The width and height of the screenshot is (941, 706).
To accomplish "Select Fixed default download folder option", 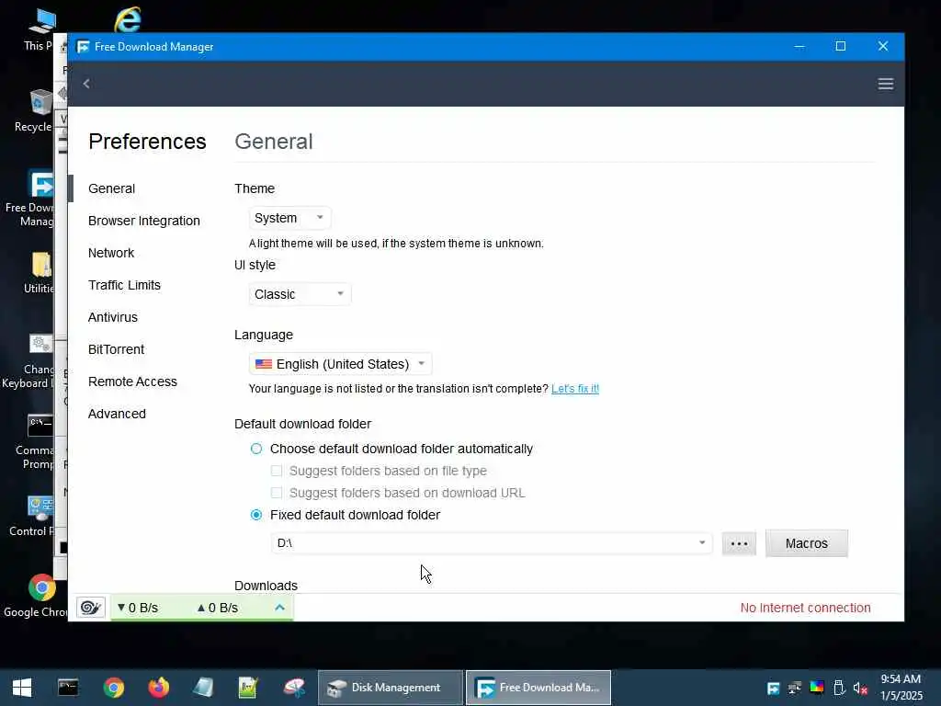I will click(x=256, y=515).
